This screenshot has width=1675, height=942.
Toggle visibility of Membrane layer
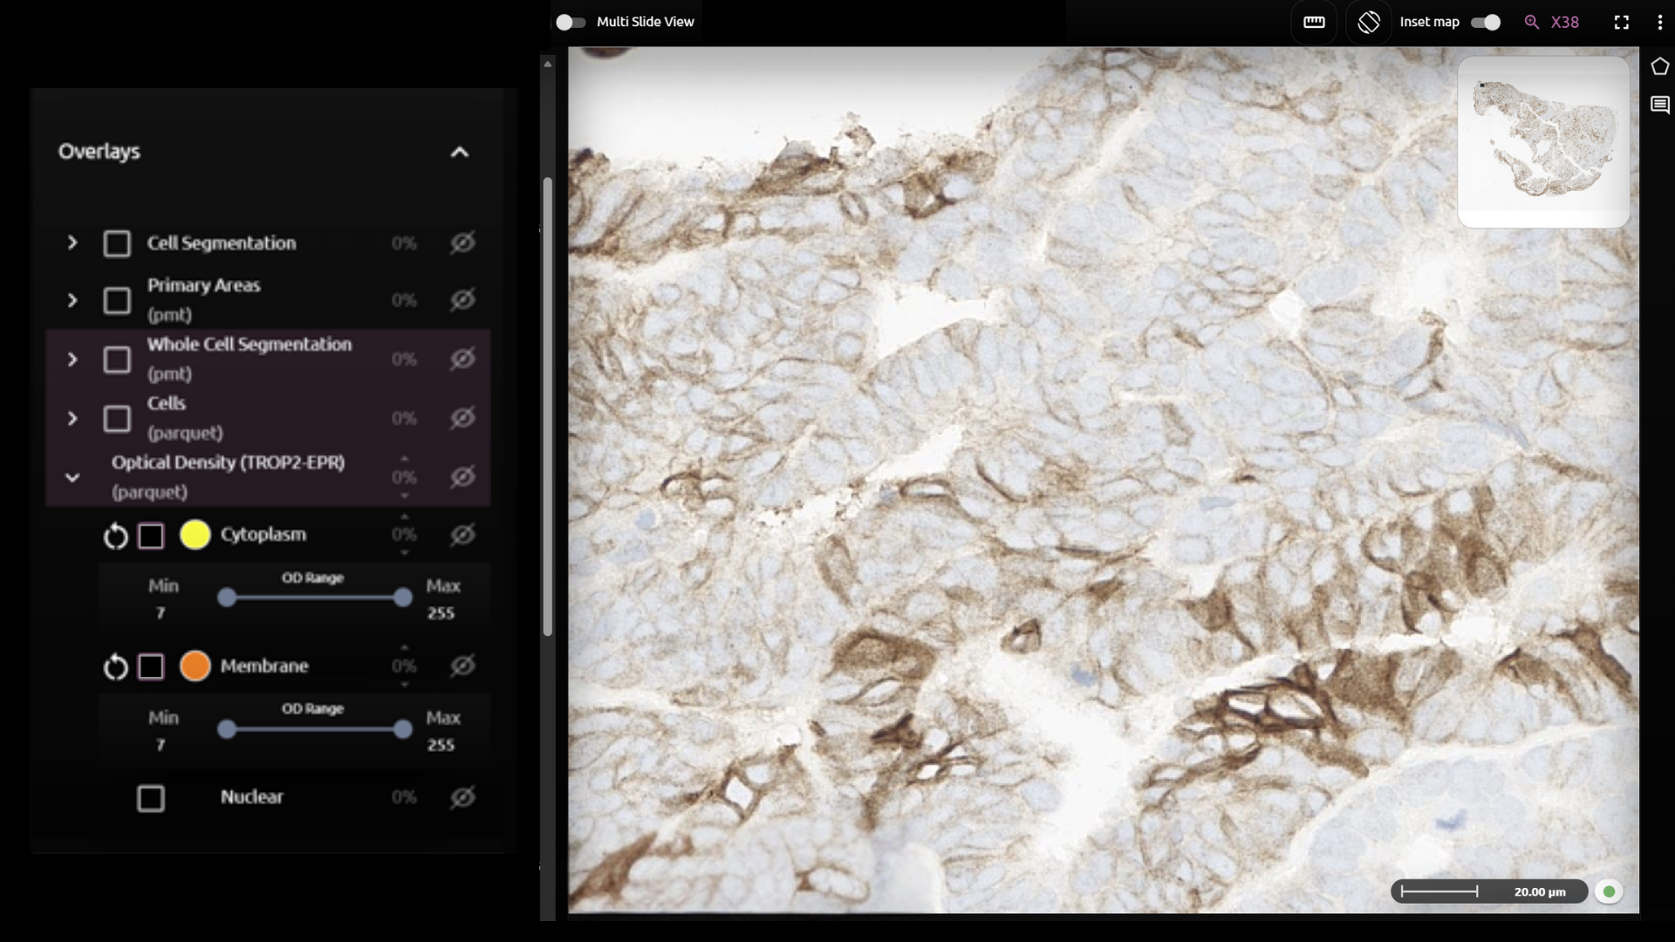pyautogui.click(x=462, y=666)
